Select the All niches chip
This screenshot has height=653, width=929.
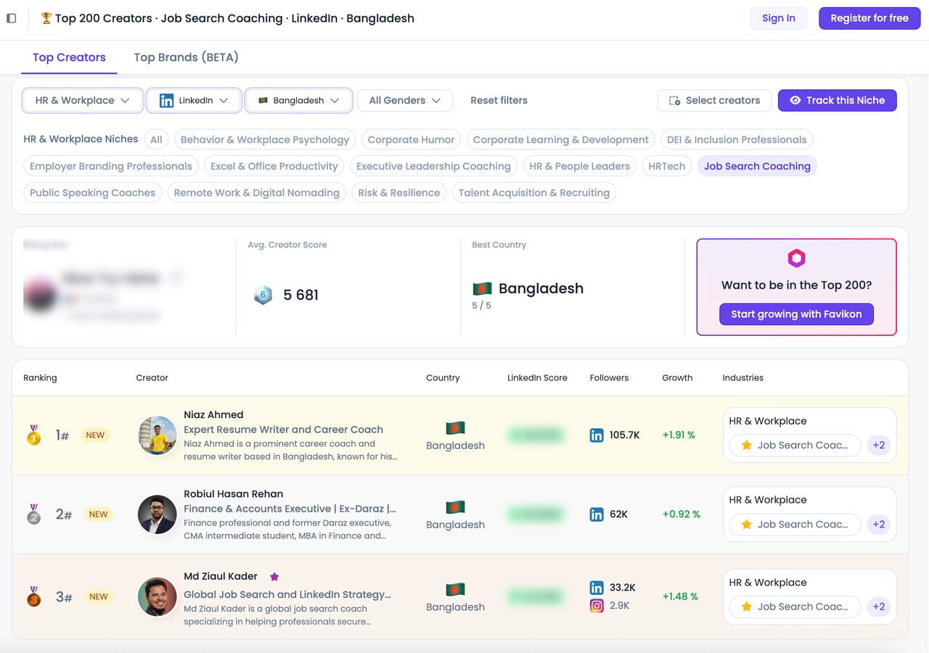156,139
